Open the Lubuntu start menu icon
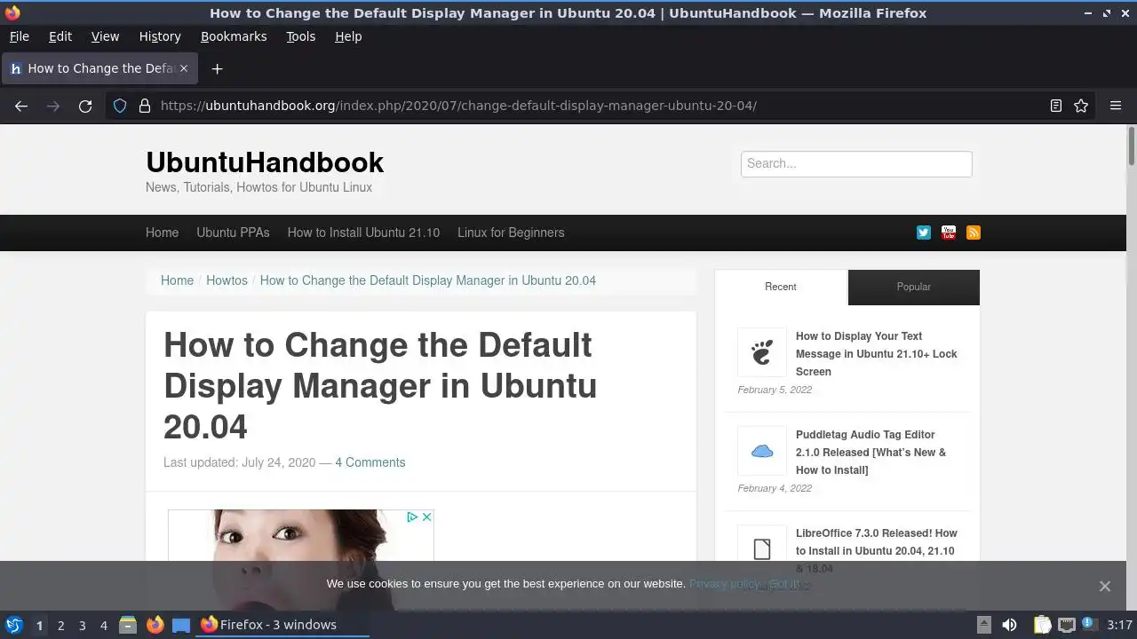Viewport: 1137px width, 639px height. tap(14, 625)
